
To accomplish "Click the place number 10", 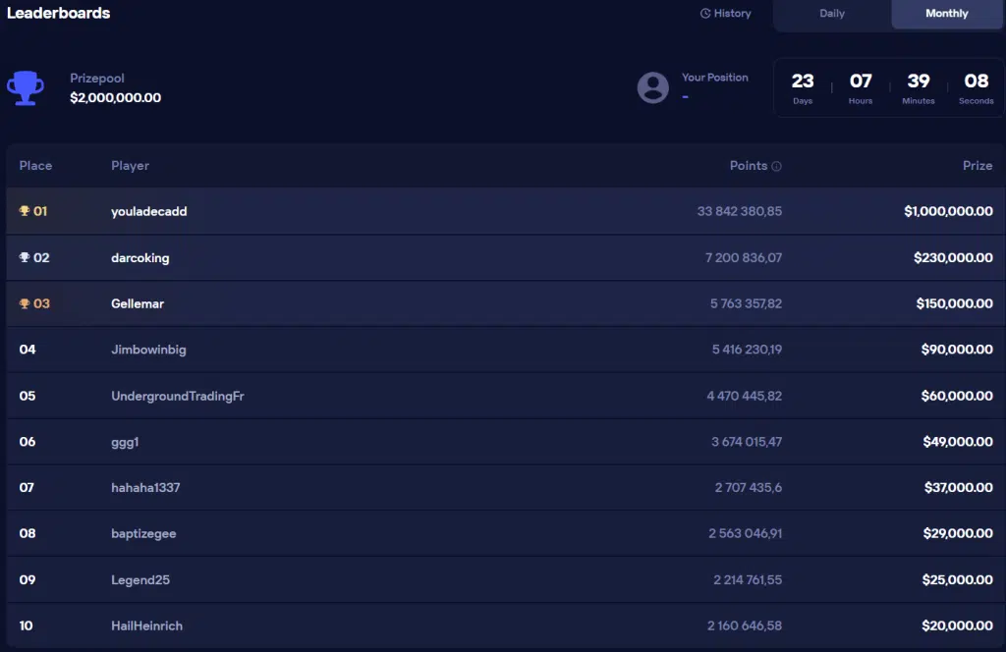I will tap(26, 625).
